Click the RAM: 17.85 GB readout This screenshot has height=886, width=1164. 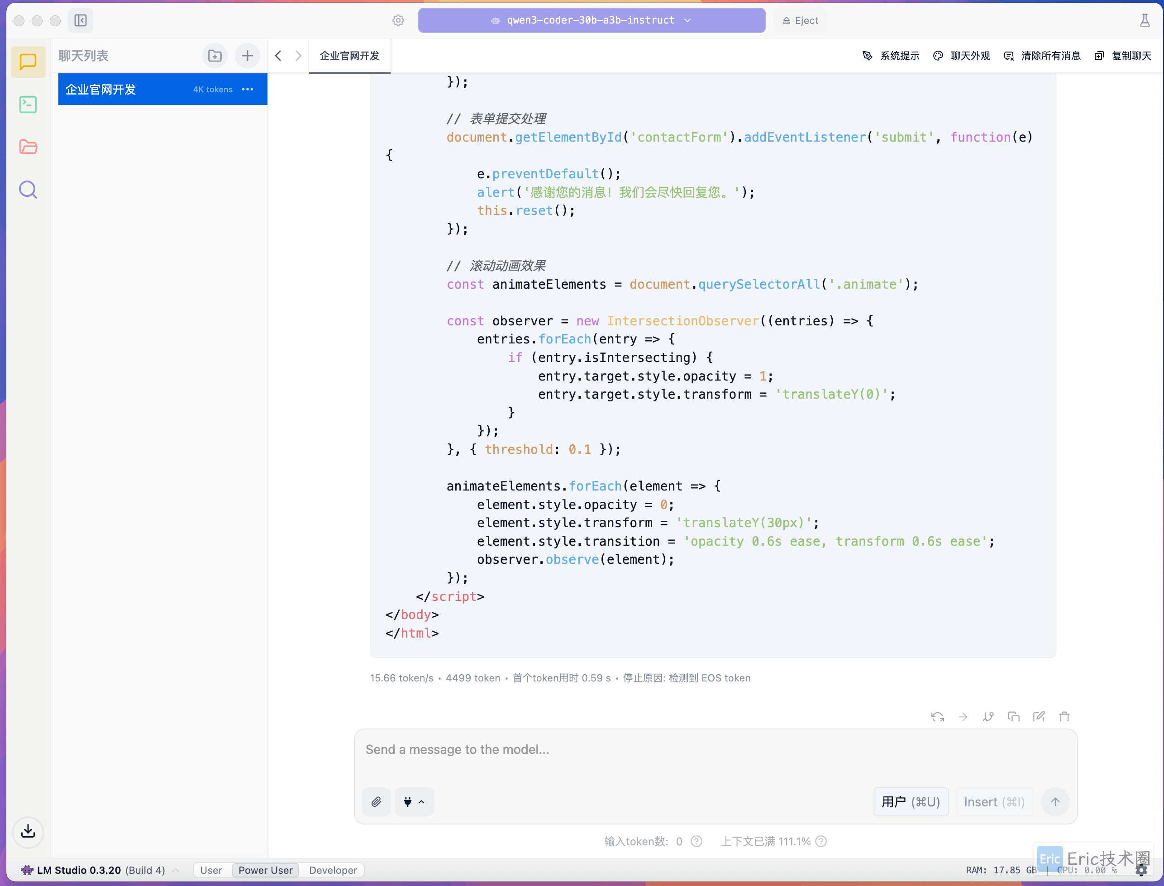1001,870
